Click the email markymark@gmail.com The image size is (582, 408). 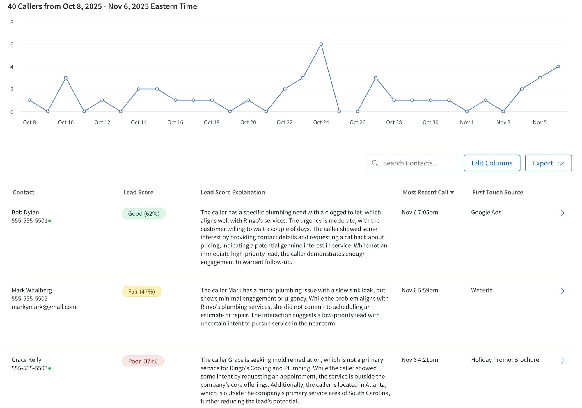click(x=44, y=307)
